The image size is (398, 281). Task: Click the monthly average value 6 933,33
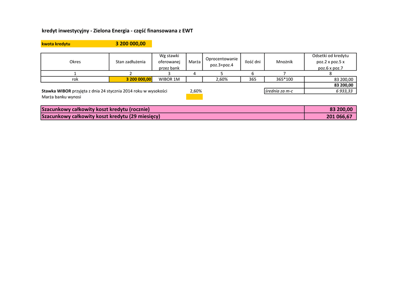pyautogui.click(x=344, y=91)
